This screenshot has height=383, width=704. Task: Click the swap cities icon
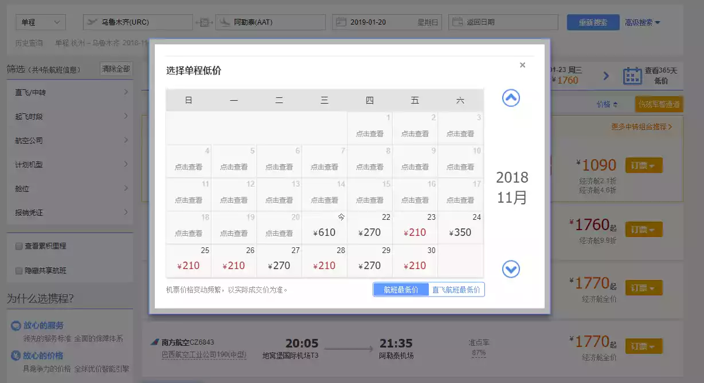coord(204,22)
